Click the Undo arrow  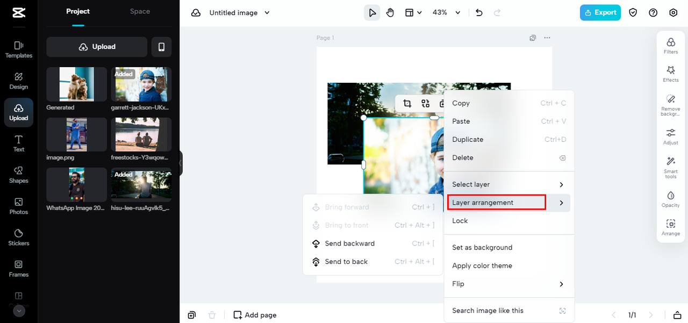click(479, 12)
